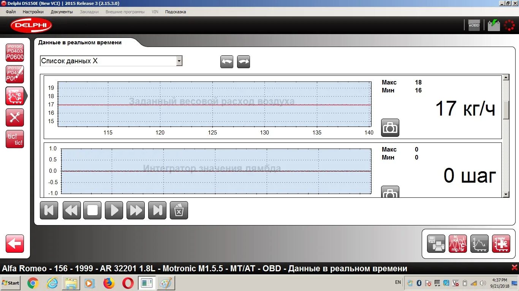Click the Макс 18 value on the air flow graph

tap(418, 82)
